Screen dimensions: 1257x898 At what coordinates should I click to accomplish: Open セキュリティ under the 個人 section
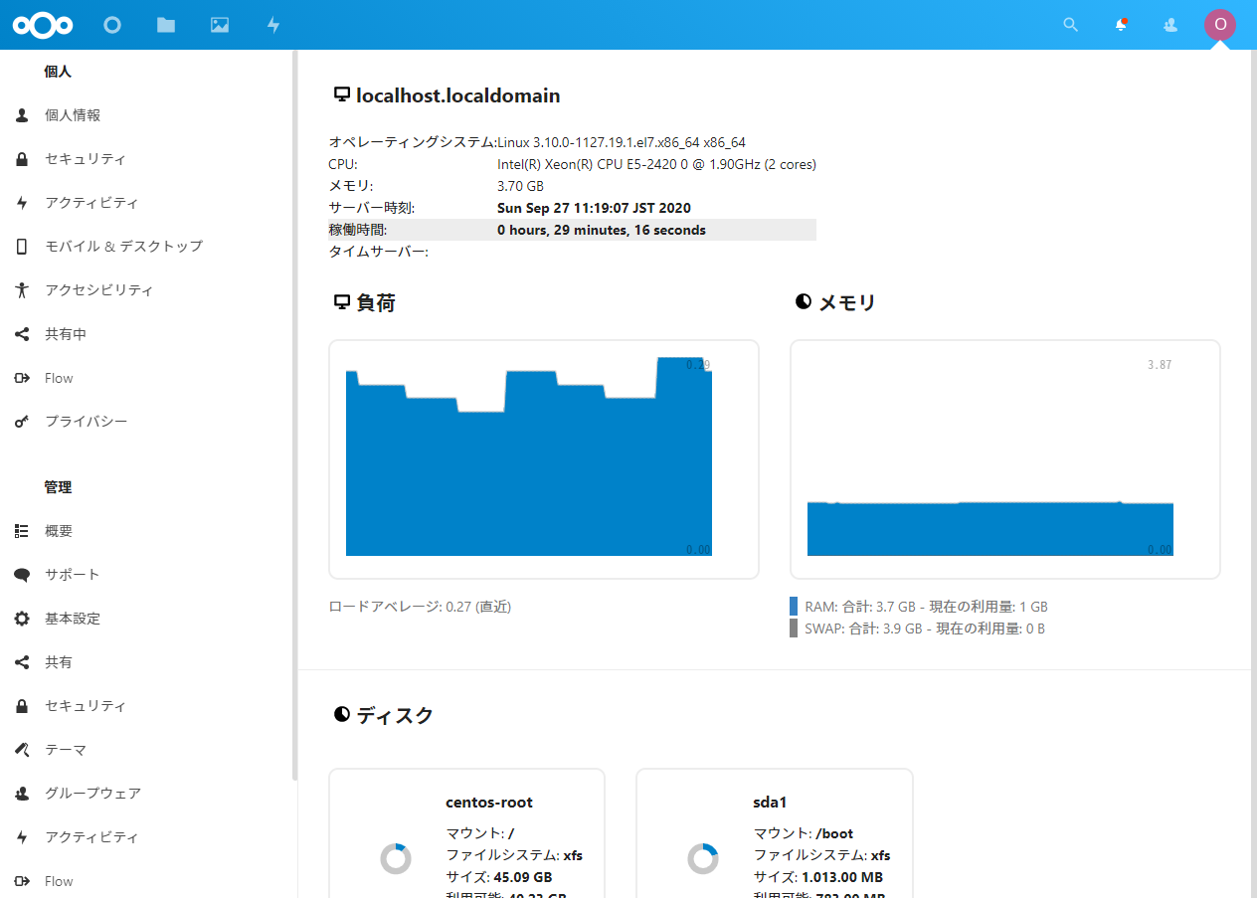point(86,159)
